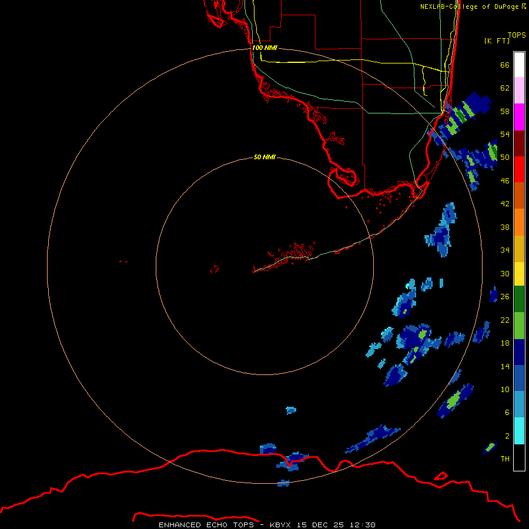Screen dimensions: 529x529
Task: Click the bright yellow legend swatch
Action: (519, 273)
